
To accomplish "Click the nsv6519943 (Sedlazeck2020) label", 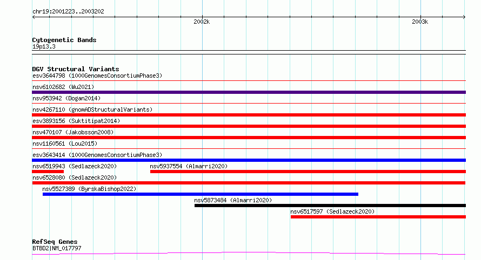I will tap(75, 166).
